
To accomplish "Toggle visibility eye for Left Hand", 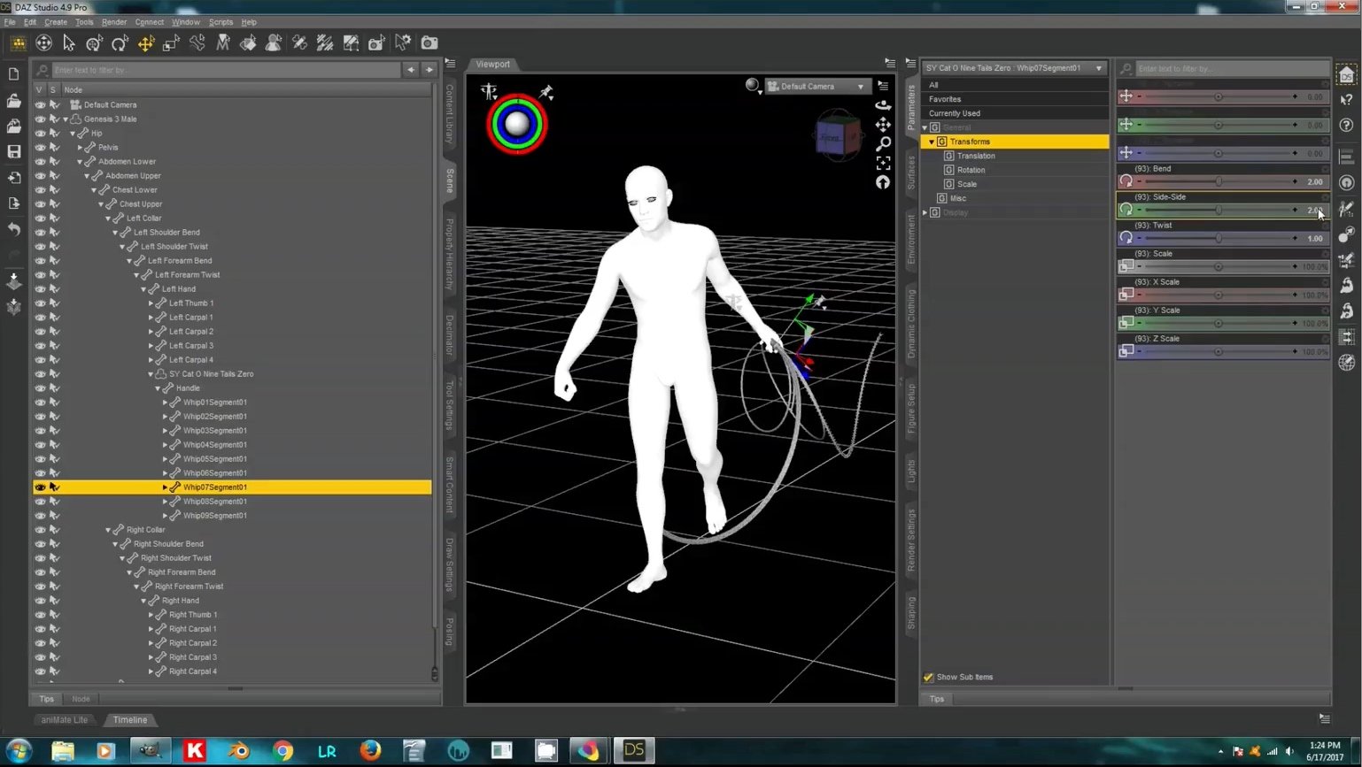I will tap(40, 288).
